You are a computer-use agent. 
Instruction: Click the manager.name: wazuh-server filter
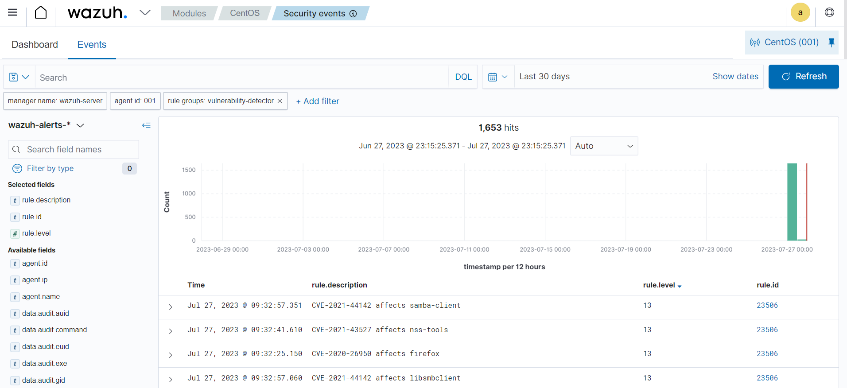point(55,101)
